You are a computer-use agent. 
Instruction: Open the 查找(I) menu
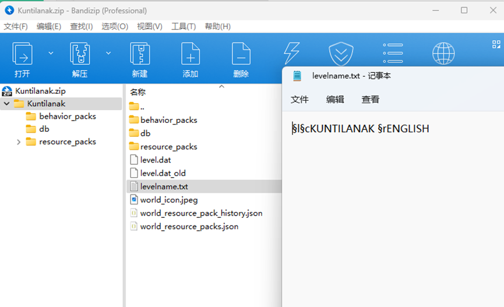[x=82, y=26]
